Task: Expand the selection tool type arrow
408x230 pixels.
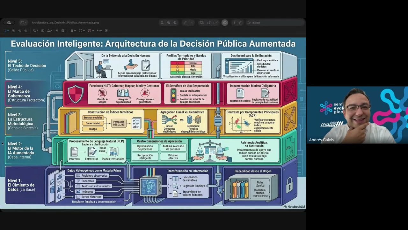Action: point(8,31)
